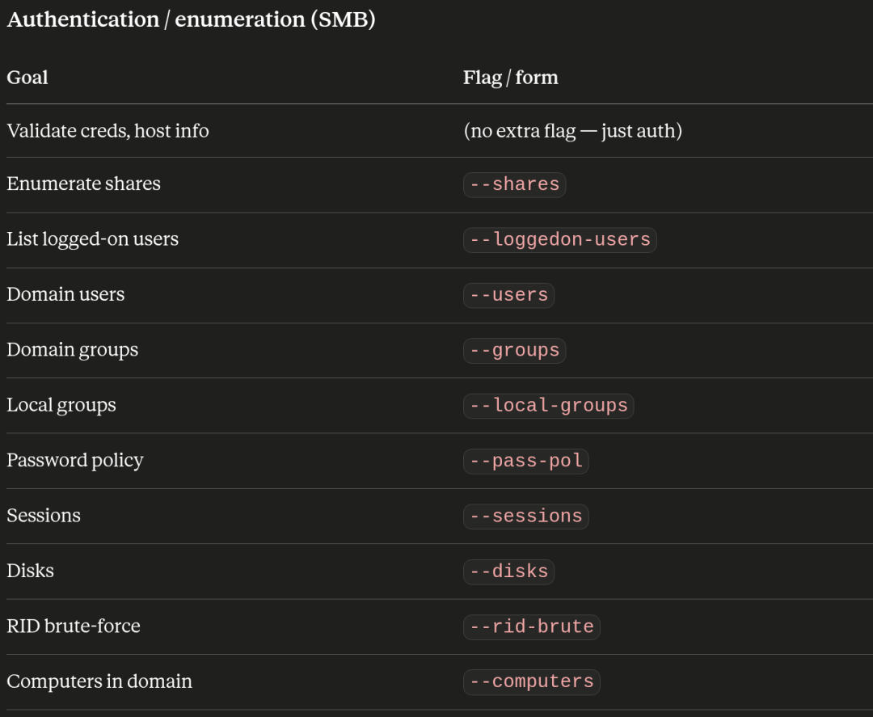Select the 'Local groups' cell

point(61,405)
